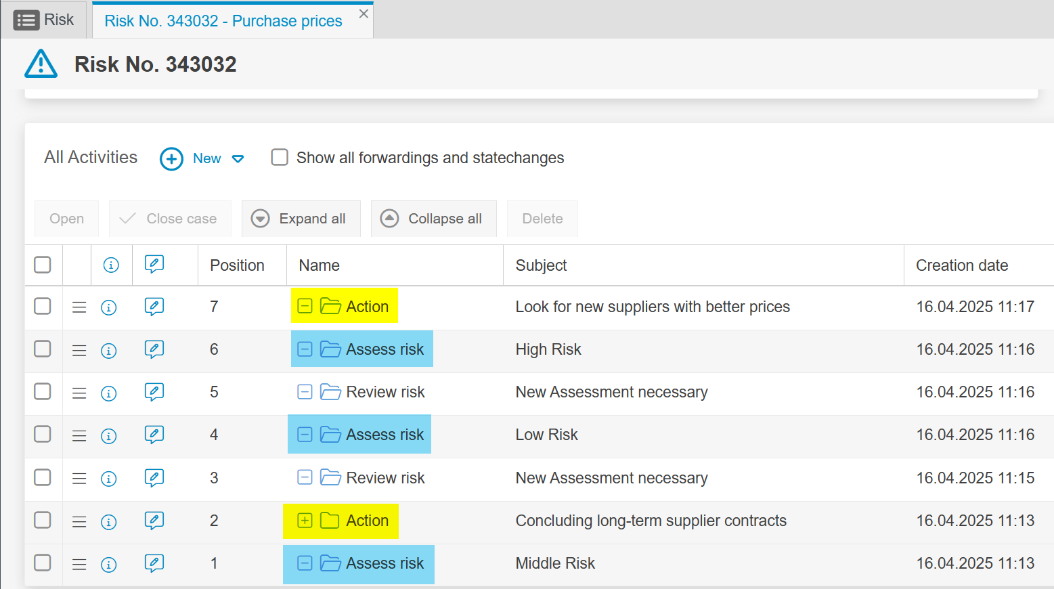Open the New dropdown arrow
This screenshot has height=589, width=1054.
click(x=238, y=159)
